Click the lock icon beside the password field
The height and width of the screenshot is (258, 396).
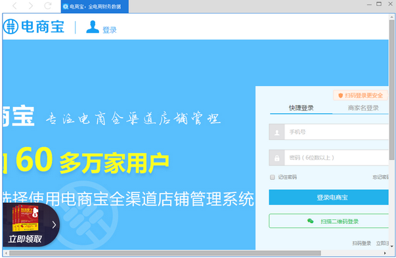pyautogui.click(x=276, y=158)
